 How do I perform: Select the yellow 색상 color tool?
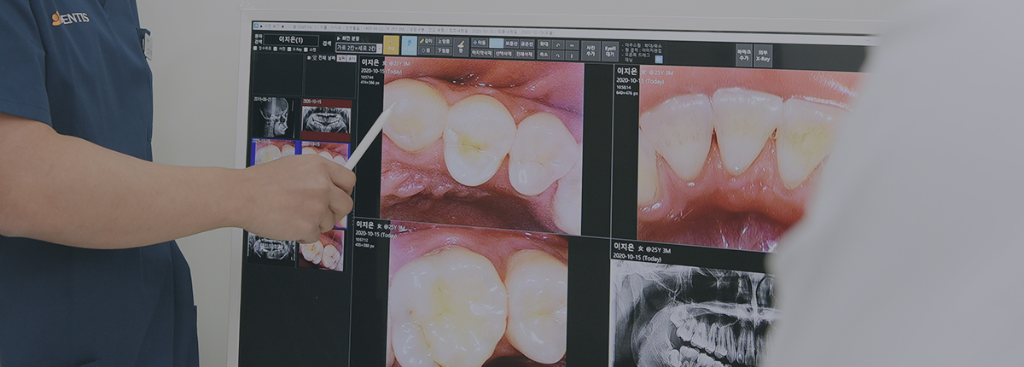click(x=391, y=45)
